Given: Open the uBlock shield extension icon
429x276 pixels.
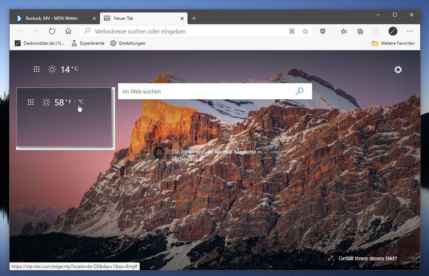Looking at the screenshot, I should click(323, 32).
